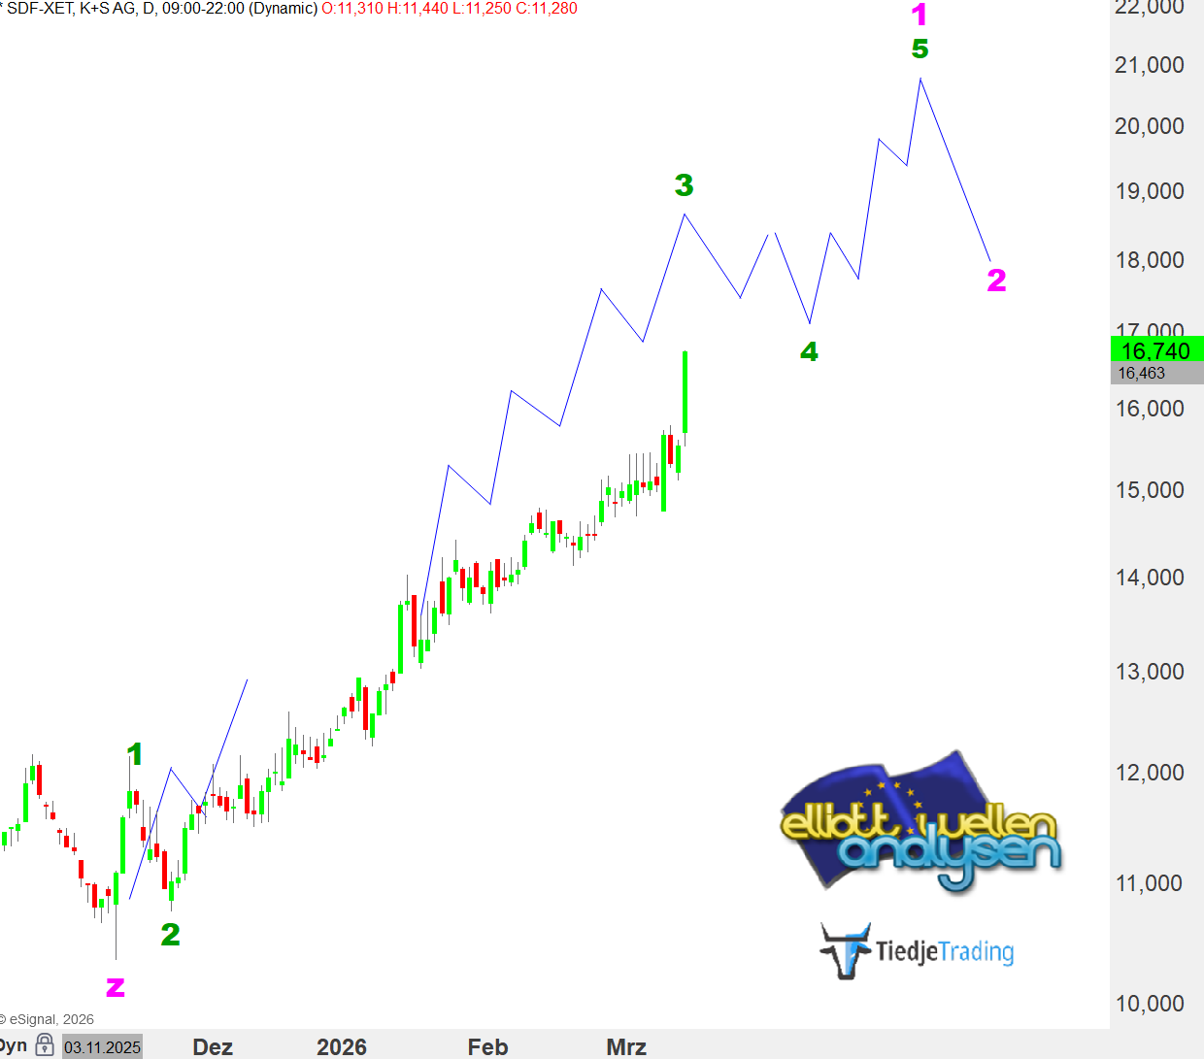The height and width of the screenshot is (1059, 1204).
Task: Click the 20,000 price level on axis
Action: [1150, 126]
